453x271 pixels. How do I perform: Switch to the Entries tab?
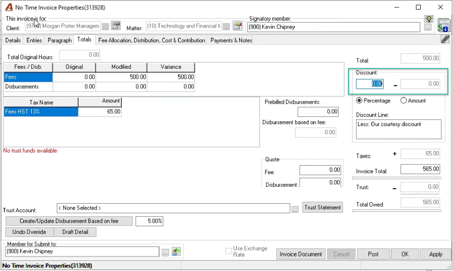[x=34, y=40]
